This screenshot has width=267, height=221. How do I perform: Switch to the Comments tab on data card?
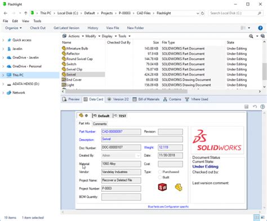tap(100, 124)
